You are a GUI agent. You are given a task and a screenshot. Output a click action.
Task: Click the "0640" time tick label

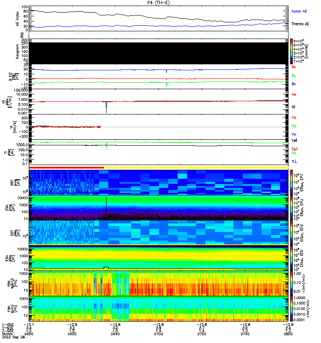click(115, 334)
